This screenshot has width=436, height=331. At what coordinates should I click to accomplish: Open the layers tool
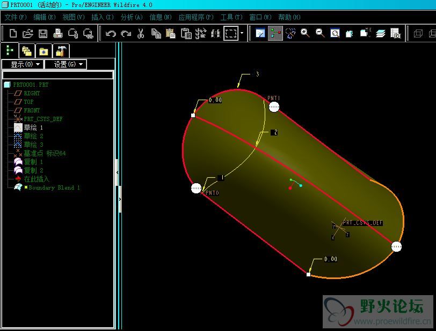[x=380, y=33]
